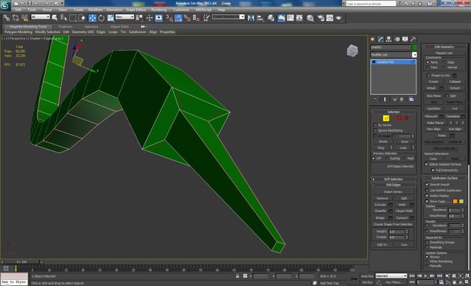Enable the By Vertex checkbox

pyautogui.click(x=375, y=125)
